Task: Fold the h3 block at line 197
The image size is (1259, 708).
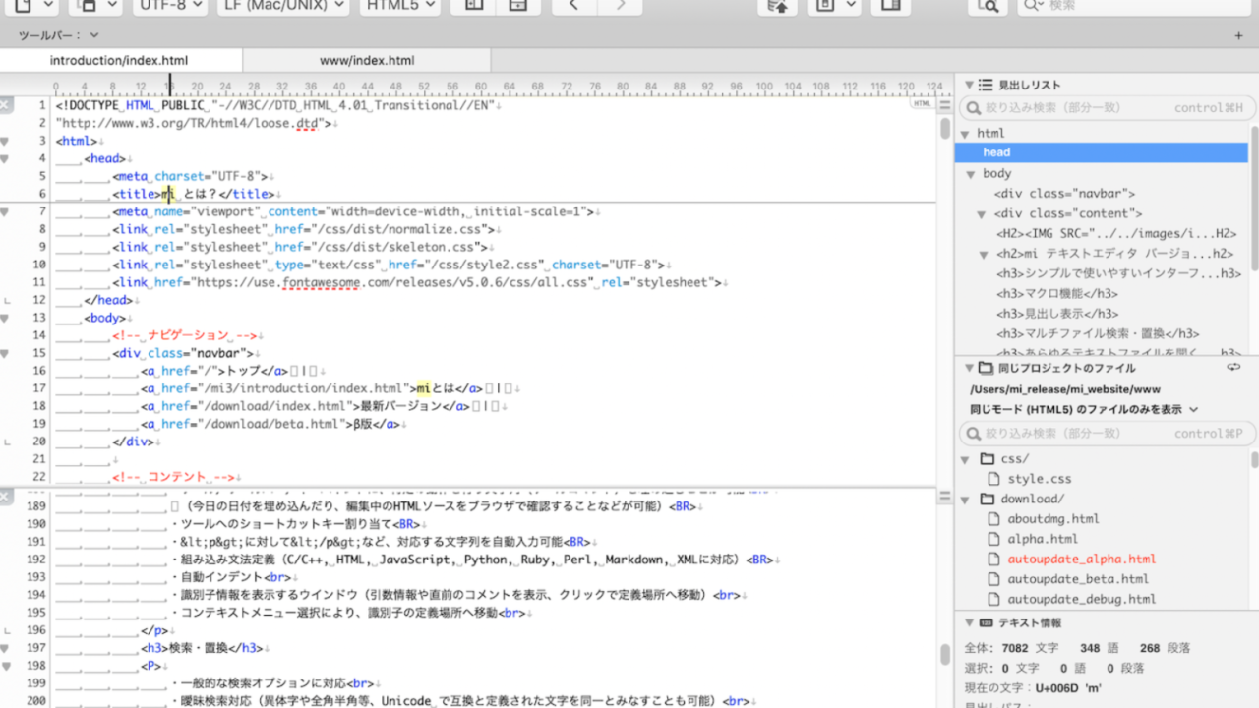Action: [x=4, y=648]
